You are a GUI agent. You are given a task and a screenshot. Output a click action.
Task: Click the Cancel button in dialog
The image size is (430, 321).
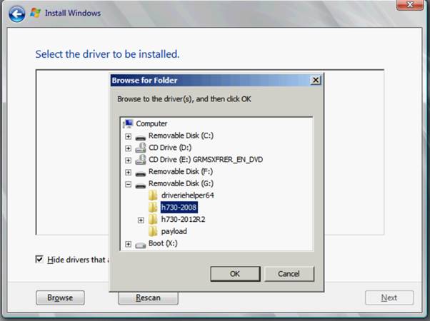pyautogui.click(x=289, y=274)
